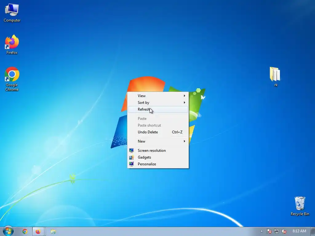The width and height of the screenshot is (315, 236).
Task: Open the Computer desktop icon
Action: click(12, 13)
